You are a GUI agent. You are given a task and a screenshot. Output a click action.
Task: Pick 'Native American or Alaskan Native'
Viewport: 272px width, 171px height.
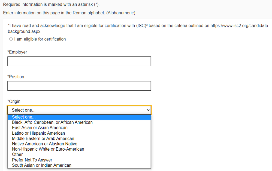click(x=44, y=144)
